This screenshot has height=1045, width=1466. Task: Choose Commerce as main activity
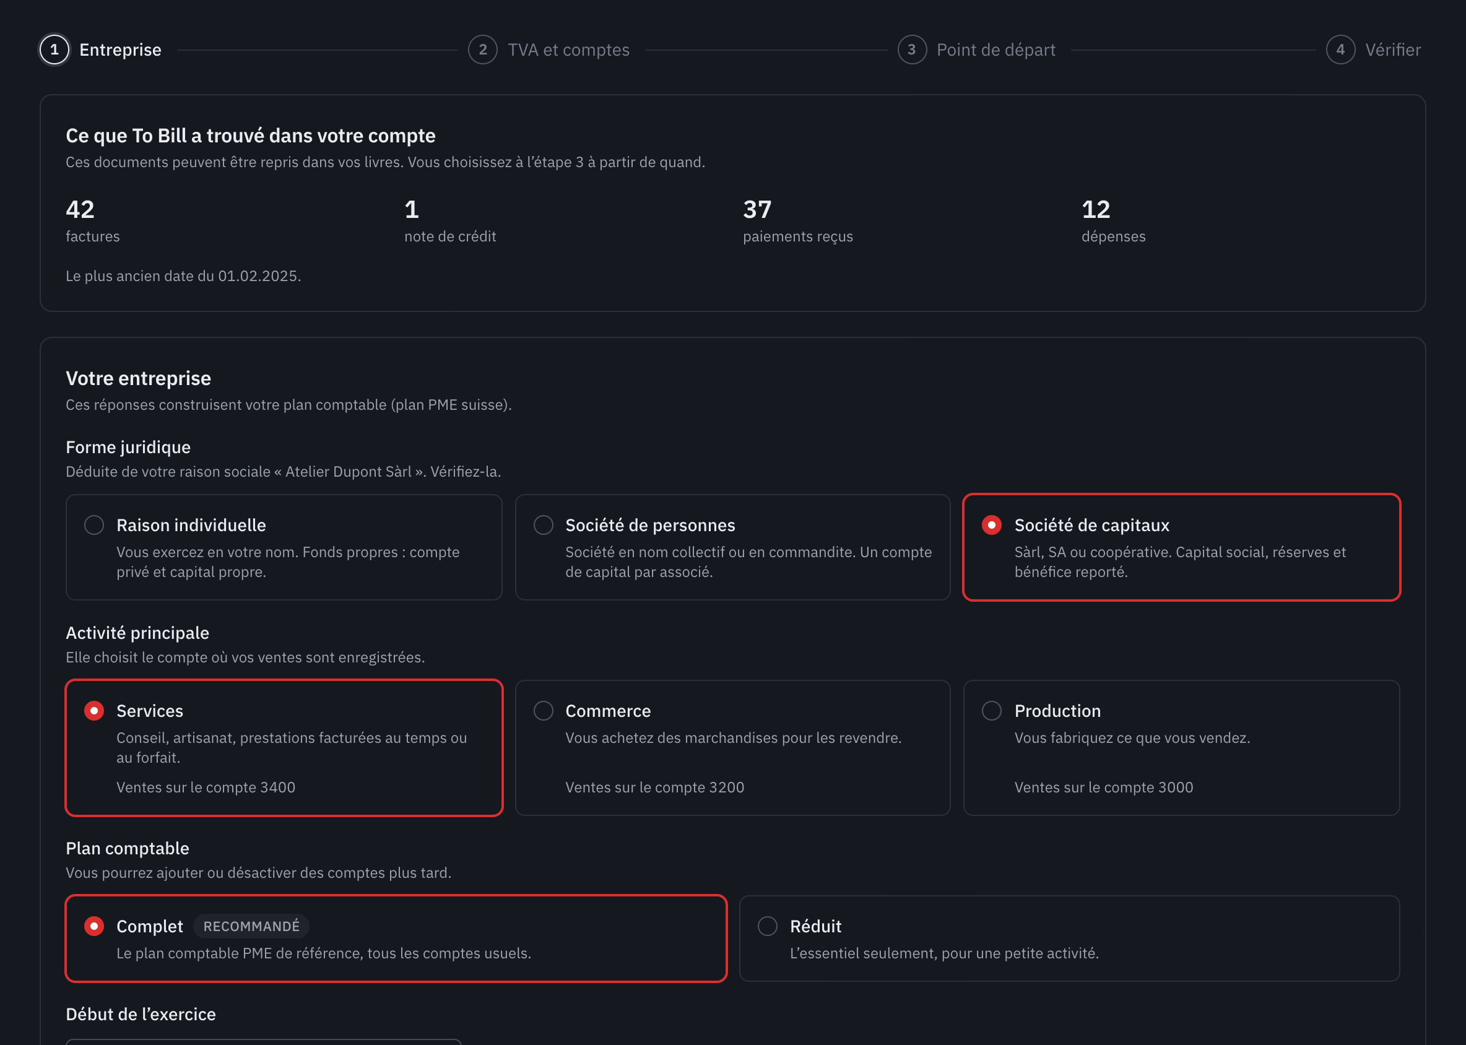[x=732, y=748]
